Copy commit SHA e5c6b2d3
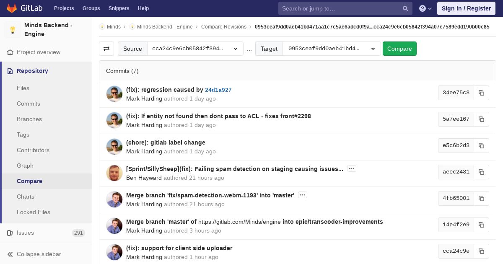503x264 pixels. [x=481, y=145]
